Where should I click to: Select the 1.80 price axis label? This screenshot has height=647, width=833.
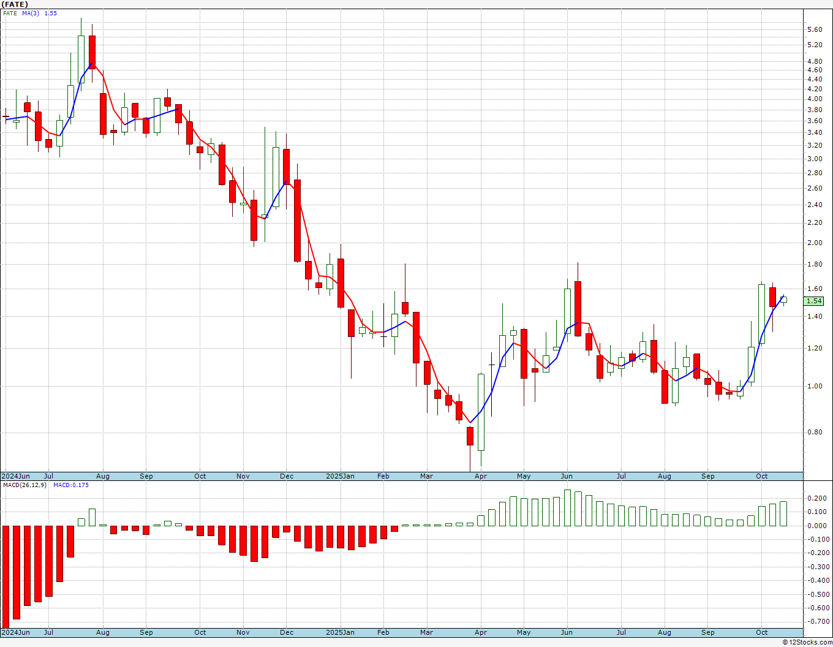coord(815,265)
